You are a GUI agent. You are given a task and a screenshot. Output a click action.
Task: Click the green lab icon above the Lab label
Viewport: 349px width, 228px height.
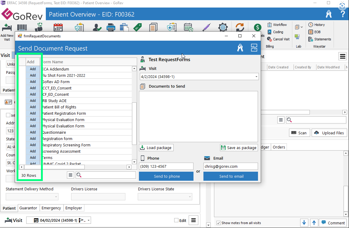tap(297, 37)
